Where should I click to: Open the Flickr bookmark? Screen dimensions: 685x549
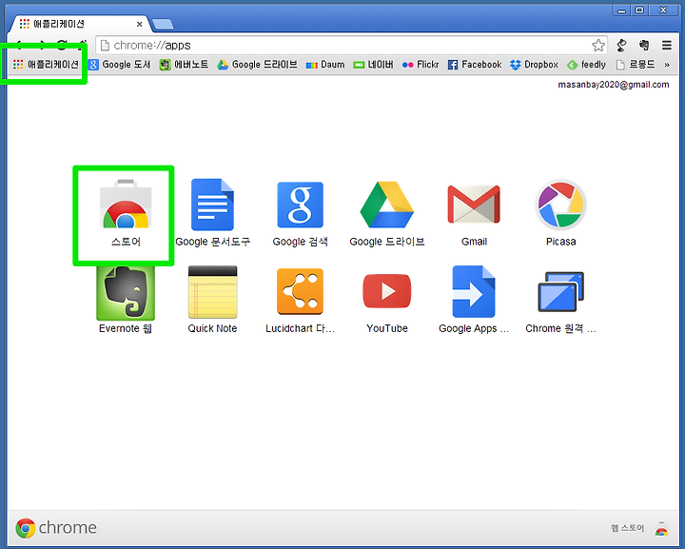point(421,65)
